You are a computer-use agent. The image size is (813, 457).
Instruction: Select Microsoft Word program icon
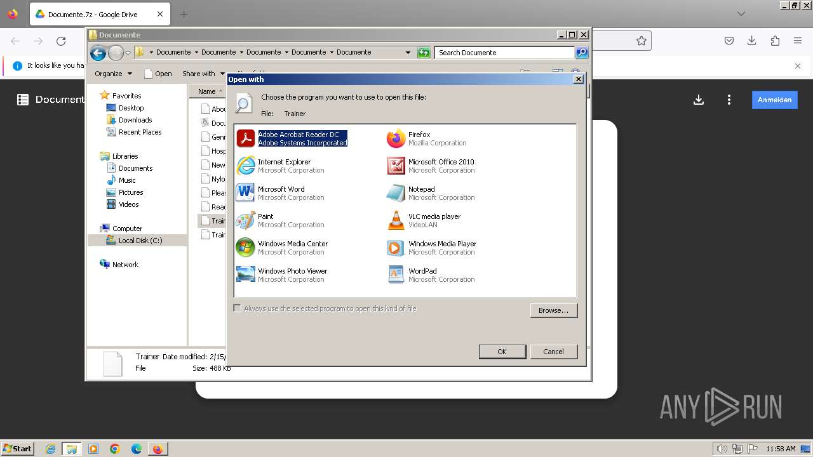[x=246, y=193]
